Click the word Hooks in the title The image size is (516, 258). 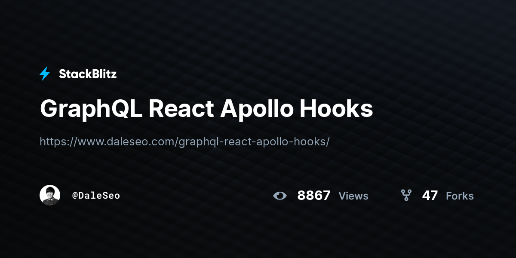click(336, 109)
